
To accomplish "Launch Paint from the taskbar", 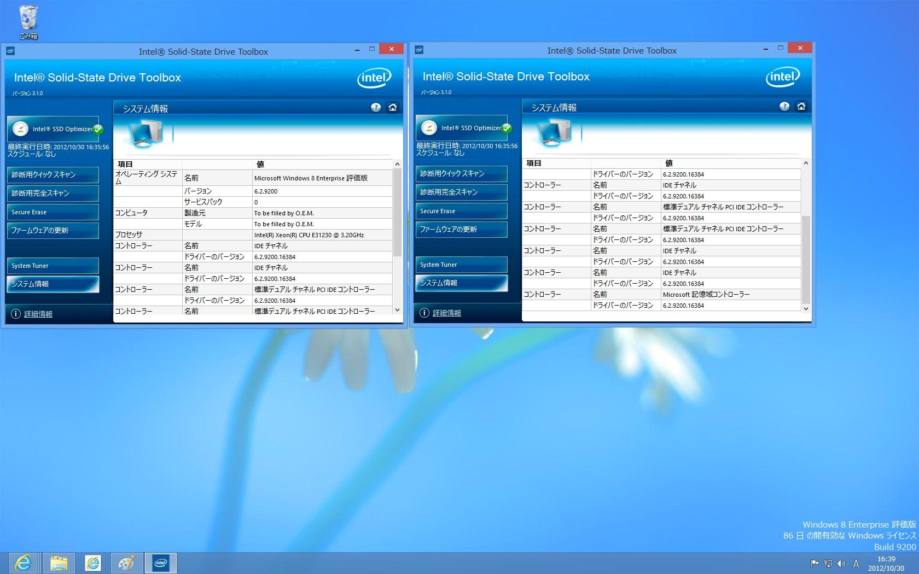I will 127,563.
